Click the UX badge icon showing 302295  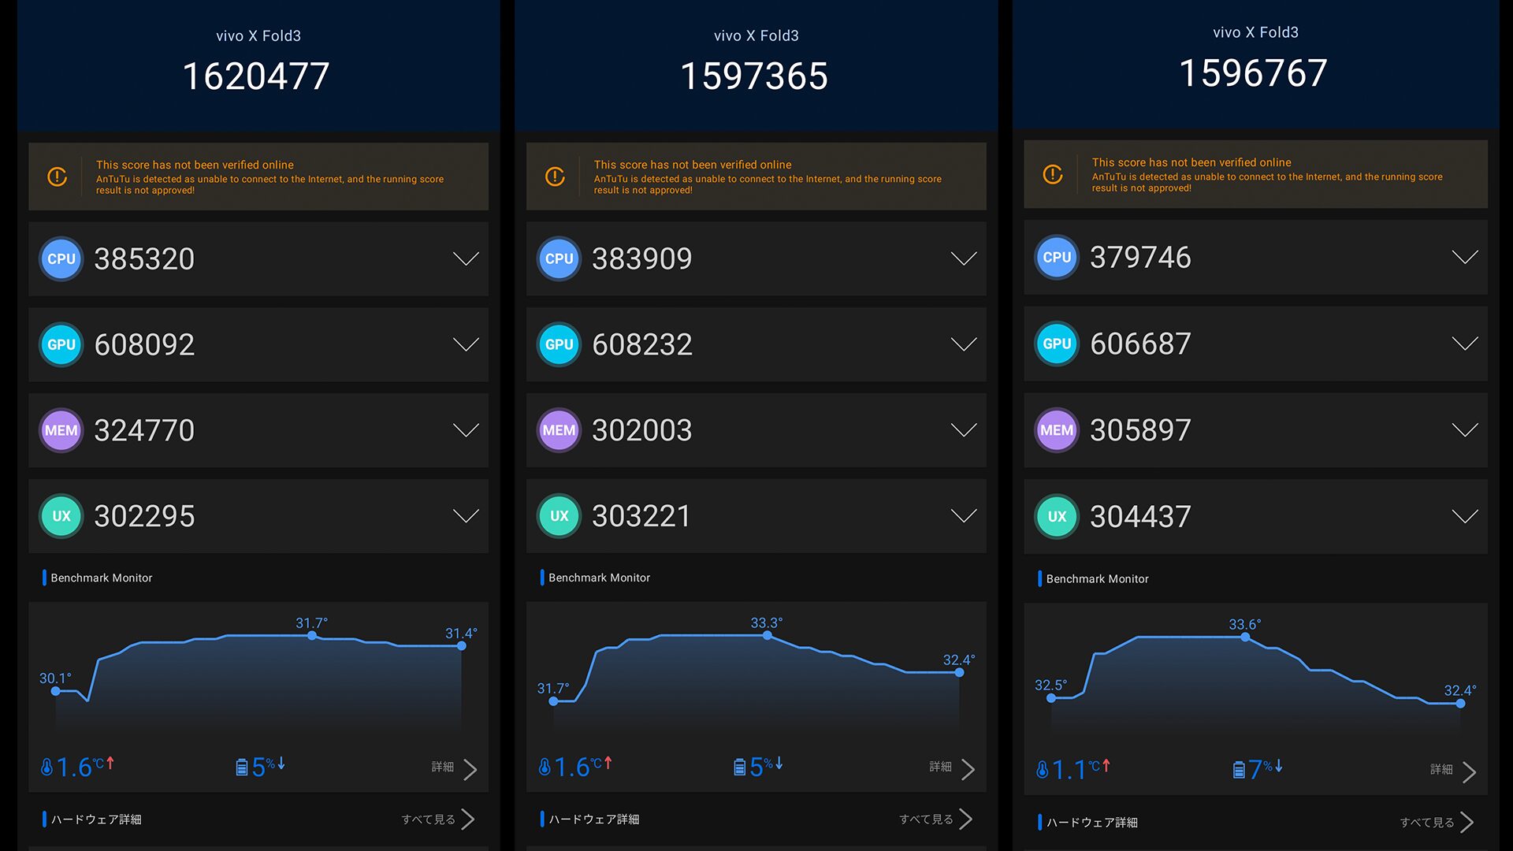(61, 516)
